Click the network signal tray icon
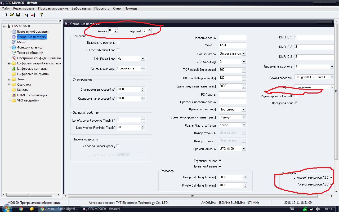 (311, 209)
